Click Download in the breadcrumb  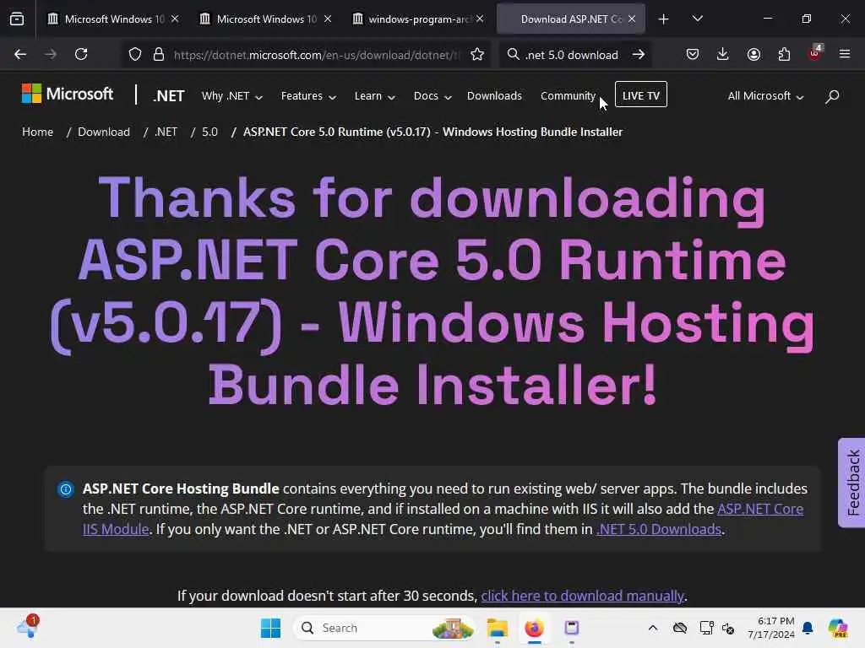pos(104,132)
